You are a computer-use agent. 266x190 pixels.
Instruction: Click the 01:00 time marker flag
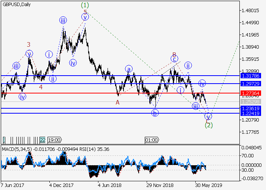coord(152,140)
